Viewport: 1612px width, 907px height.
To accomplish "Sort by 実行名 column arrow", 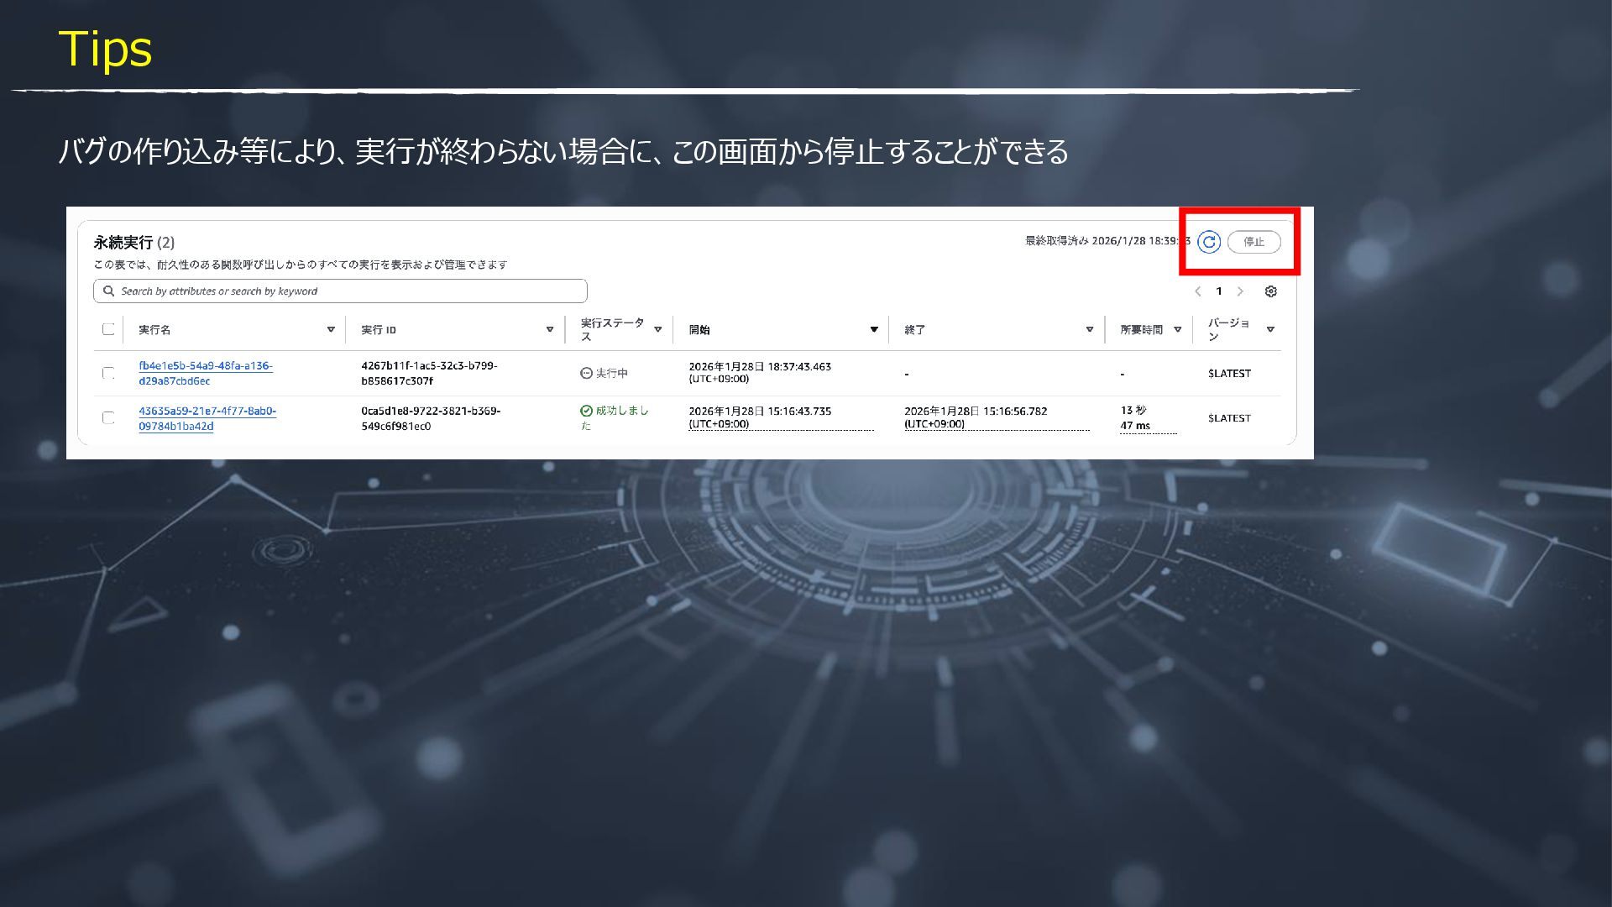I will point(331,329).
